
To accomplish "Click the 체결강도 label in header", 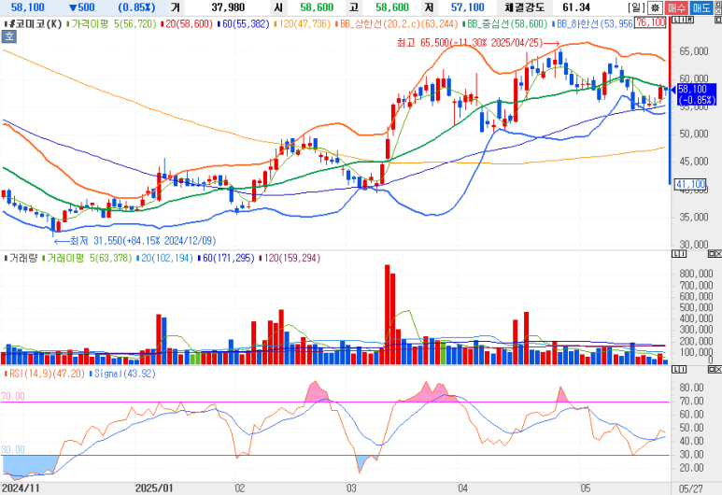I will pos(524,7).
